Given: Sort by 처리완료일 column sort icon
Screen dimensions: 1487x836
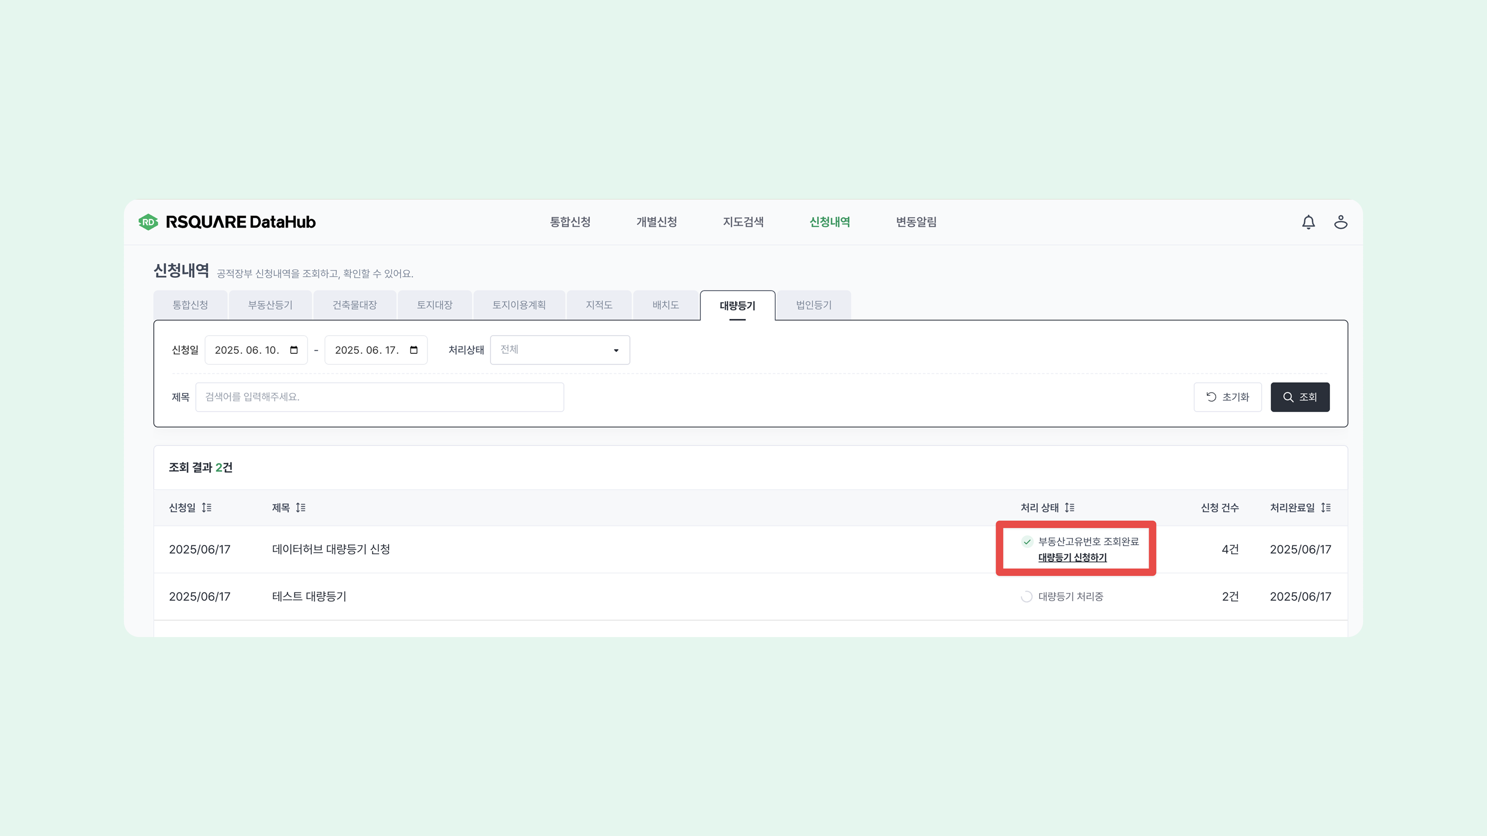Looking at the screenshot, I should [x=1326, y=508].
